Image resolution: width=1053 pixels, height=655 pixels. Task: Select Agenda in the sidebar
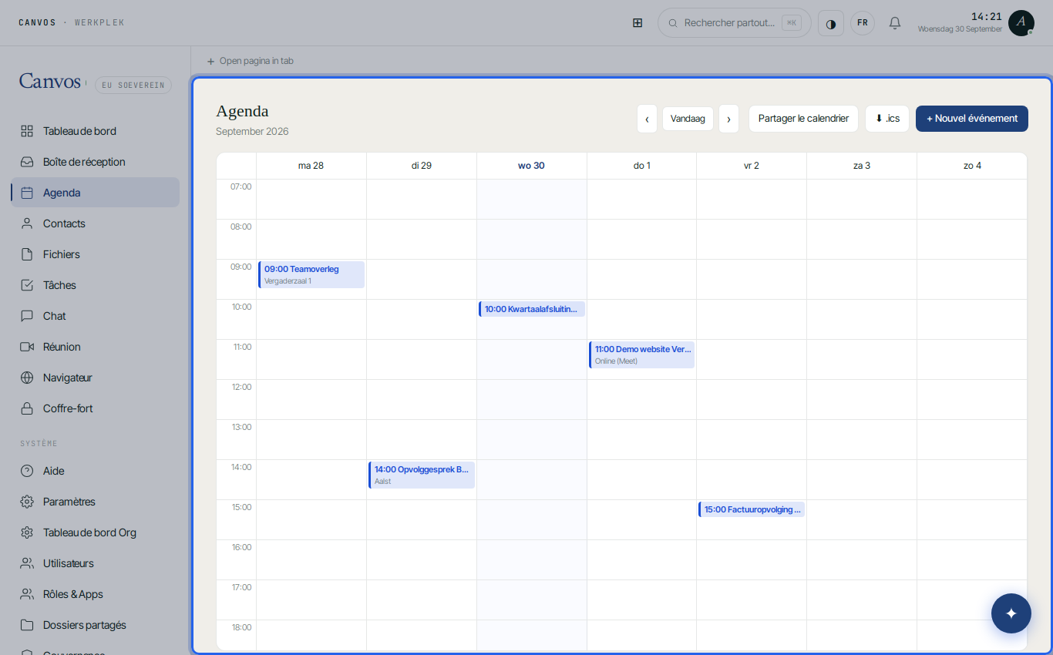click(95, 193)
